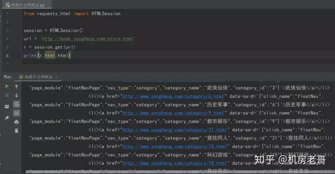Click on print(r.html.html) line

47,56
